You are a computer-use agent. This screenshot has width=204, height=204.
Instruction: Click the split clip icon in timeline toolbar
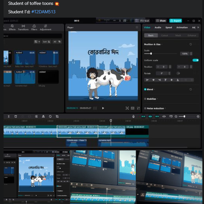pyautogui.click(x=9, y=116)
